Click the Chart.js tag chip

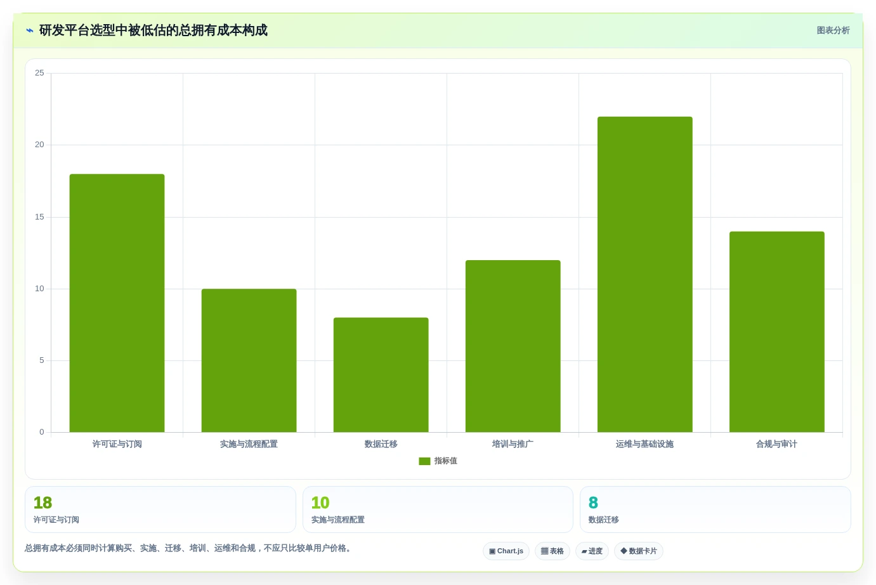tap(506, 551)
